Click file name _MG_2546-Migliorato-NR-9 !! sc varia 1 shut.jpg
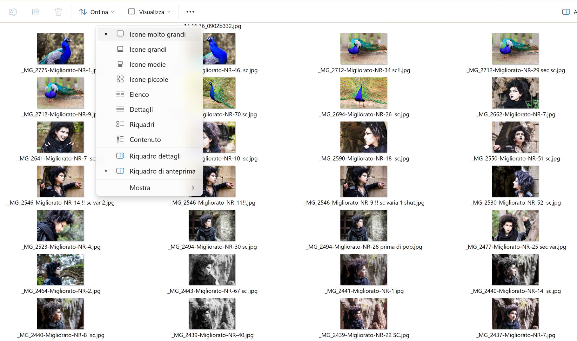577x341 pixels. point(364,202)
